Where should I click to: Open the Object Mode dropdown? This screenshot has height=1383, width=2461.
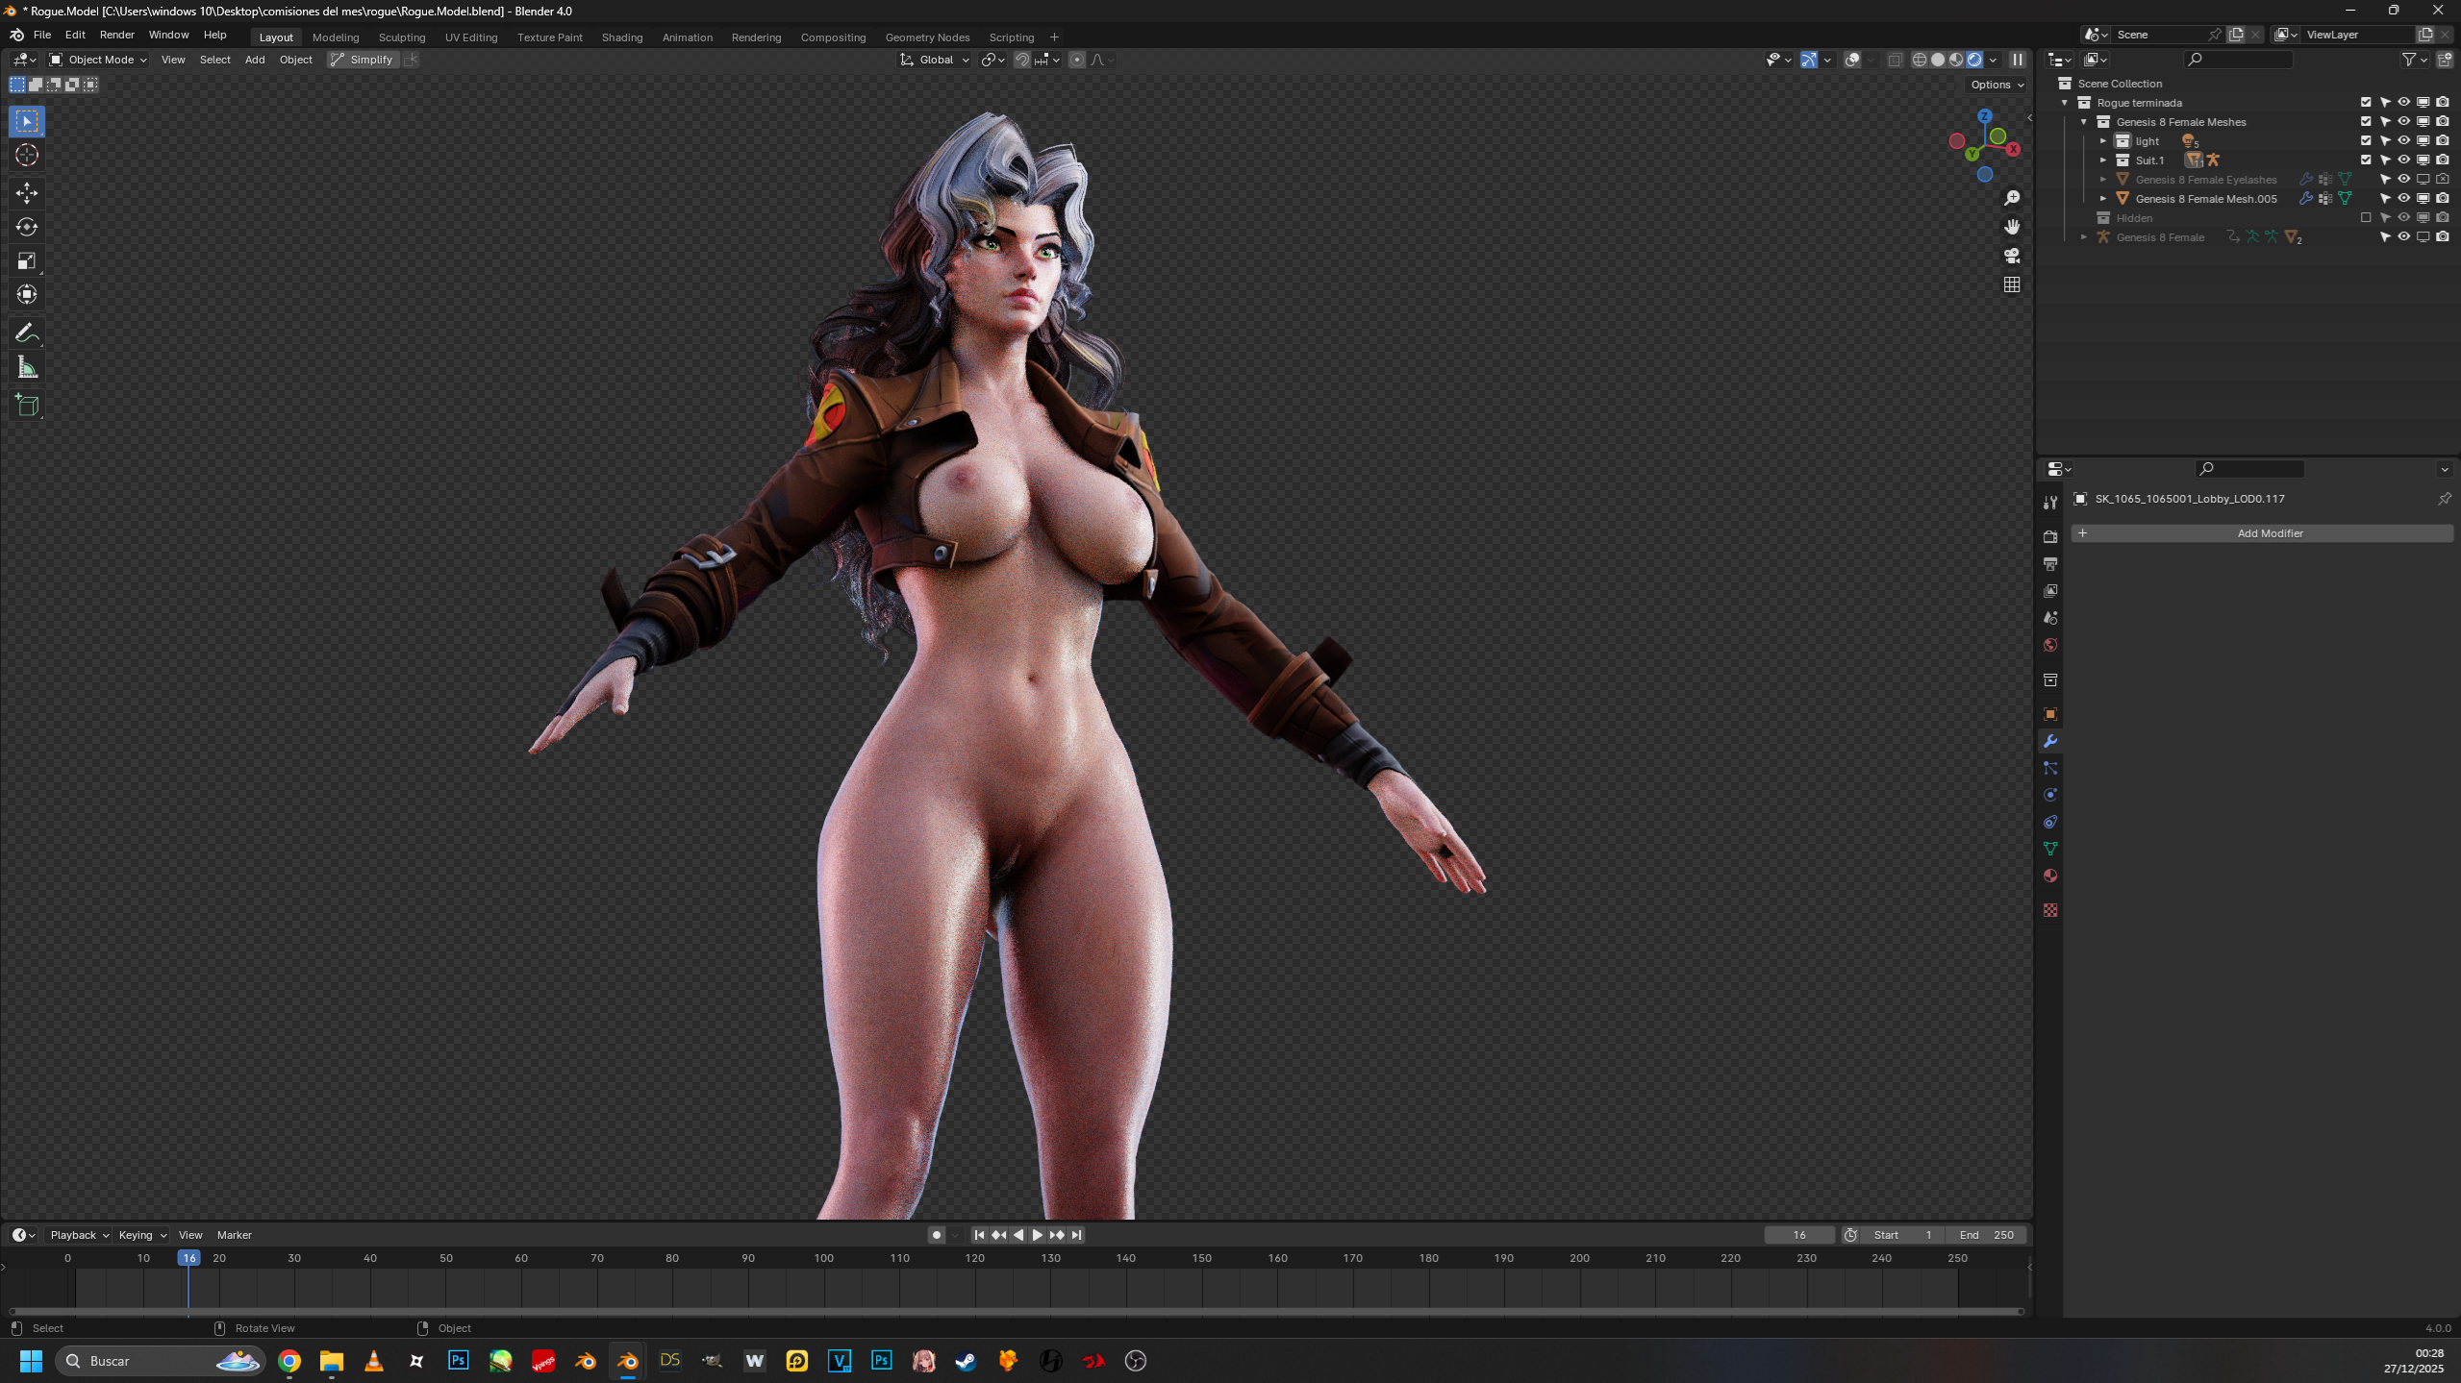[98, 60]
